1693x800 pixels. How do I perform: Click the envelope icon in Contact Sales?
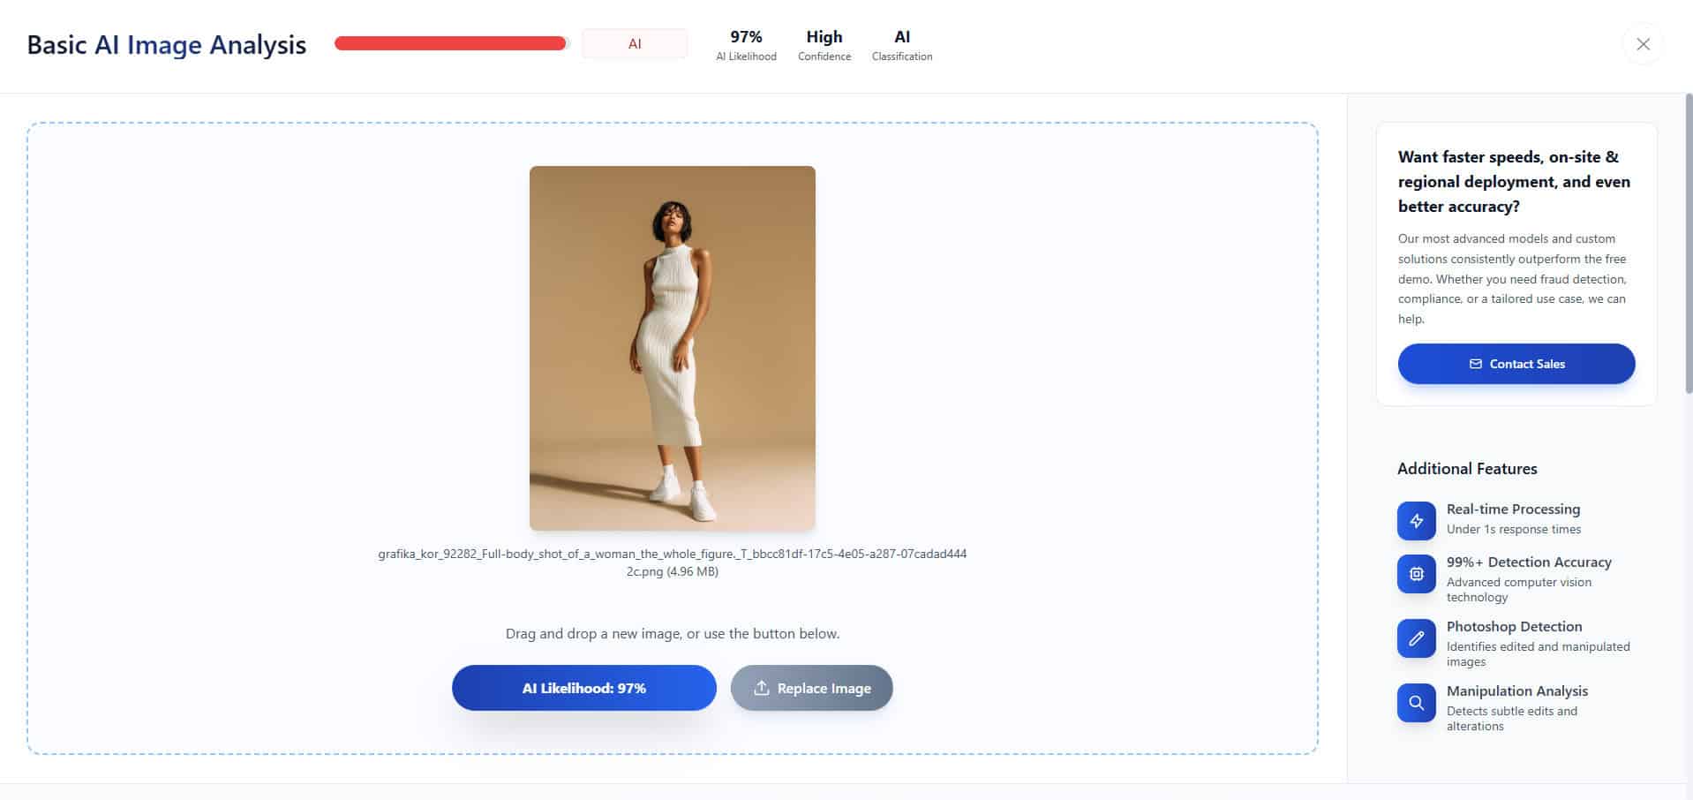coord(1475,364)
